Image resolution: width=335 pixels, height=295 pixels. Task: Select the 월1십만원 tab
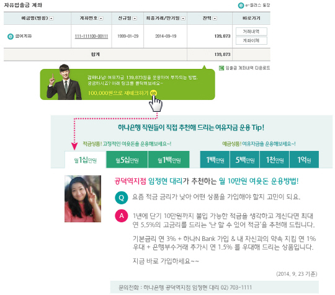coord(86,160)
